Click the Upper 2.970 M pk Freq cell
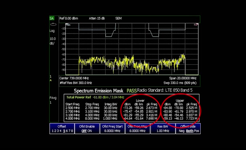The image size is (246, 150). coord(192,112)
